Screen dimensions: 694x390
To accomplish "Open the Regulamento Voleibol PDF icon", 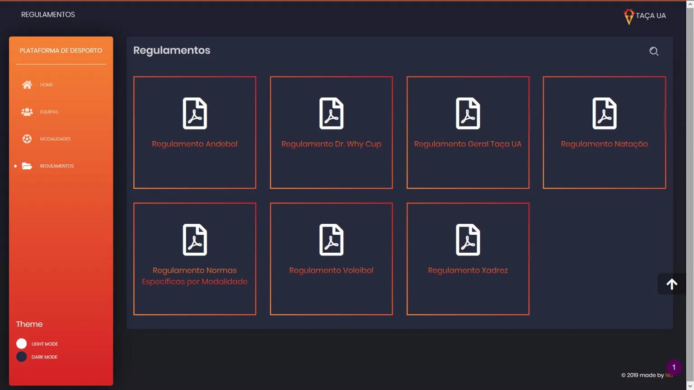I will [331, 240].
